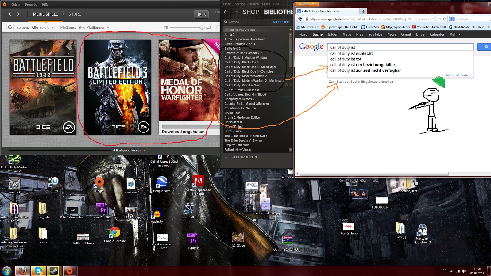Click Steam taskbar icon
The width and height of the screenshot is (491, 276).
click(53, 271)
